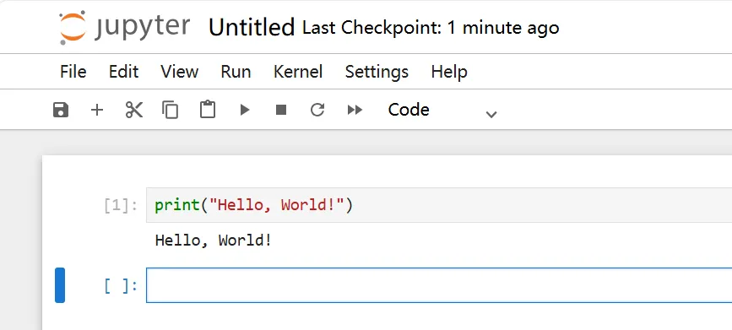Click the blue collapser bar of empty cell
The image size is (732, 330).
pyautogui.click(x=60, y=285)
